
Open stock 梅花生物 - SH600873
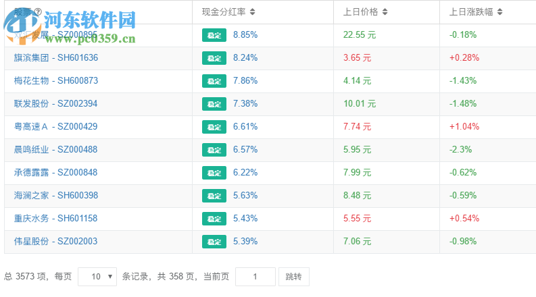pos(56,80)
